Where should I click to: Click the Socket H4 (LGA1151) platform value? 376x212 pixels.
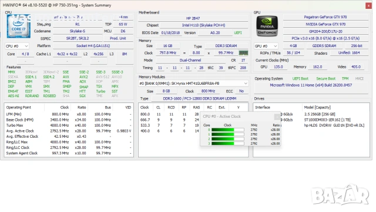93,46
